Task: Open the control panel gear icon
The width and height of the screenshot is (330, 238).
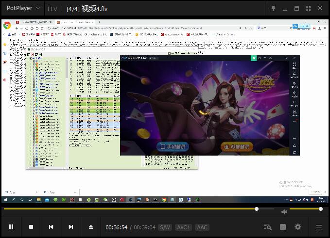Action: click(298, 227)
